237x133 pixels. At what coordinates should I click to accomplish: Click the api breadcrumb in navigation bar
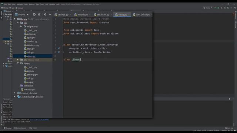pyautogui.click(x=11, y=8)
